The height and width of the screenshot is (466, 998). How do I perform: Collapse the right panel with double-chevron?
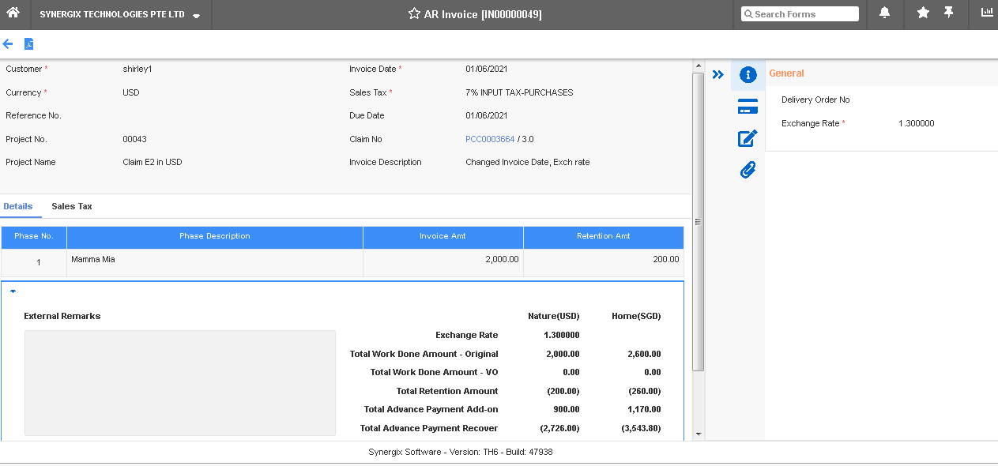click(717, 73)
